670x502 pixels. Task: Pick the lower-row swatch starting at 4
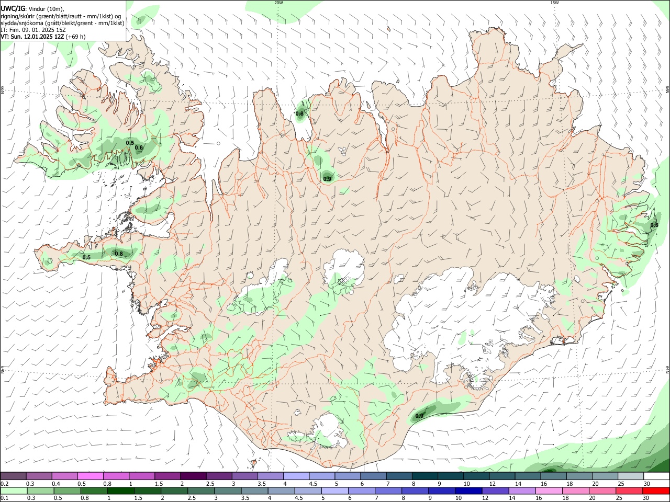point(282,491)
